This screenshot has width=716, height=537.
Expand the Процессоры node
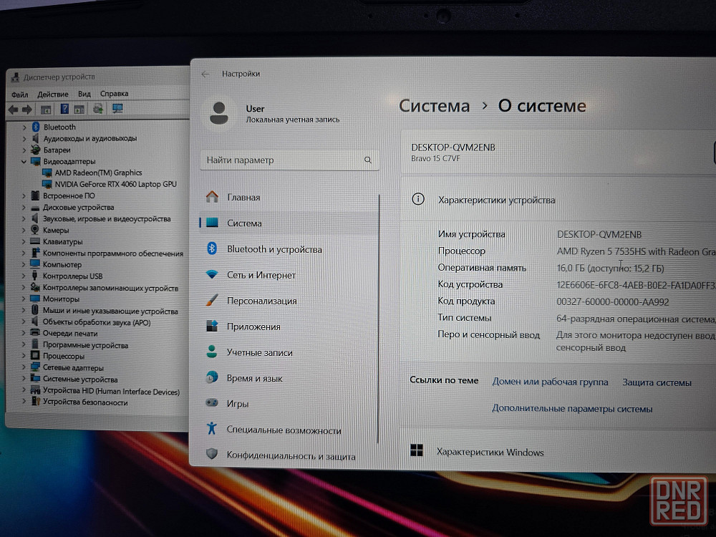24,356
